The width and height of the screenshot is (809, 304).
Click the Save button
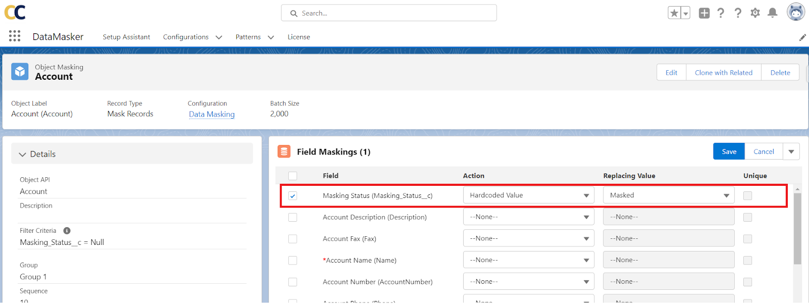click(729, 151)
